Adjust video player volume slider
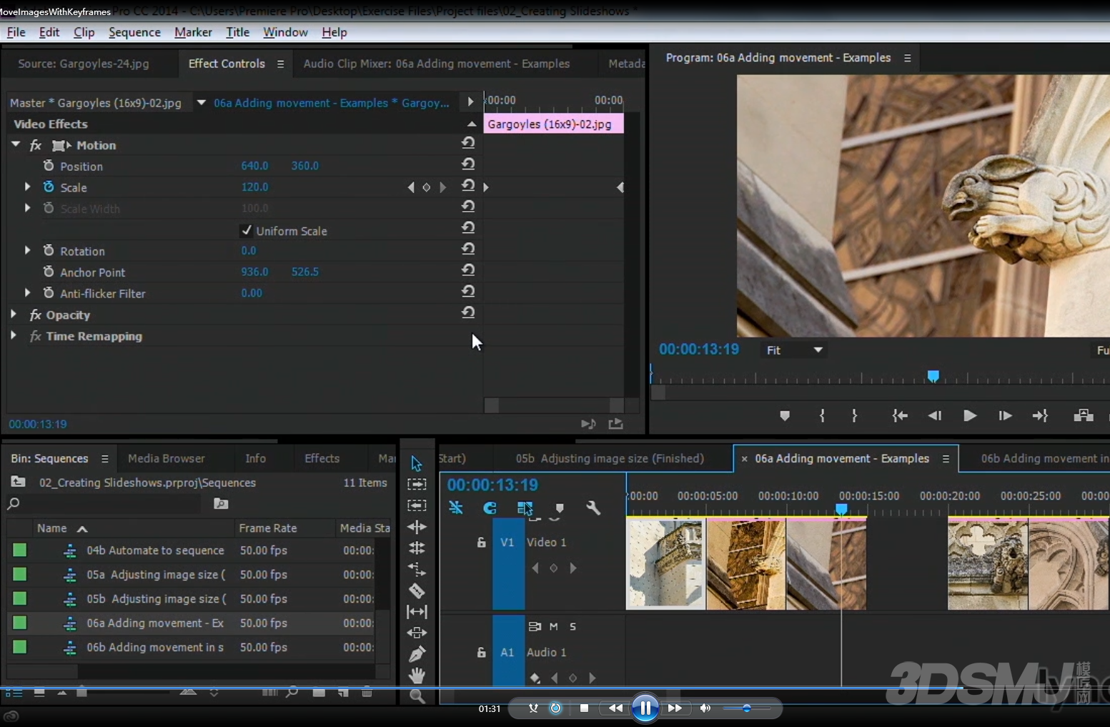The height and width of the screenshot is (727, 1110). (746, 708)
